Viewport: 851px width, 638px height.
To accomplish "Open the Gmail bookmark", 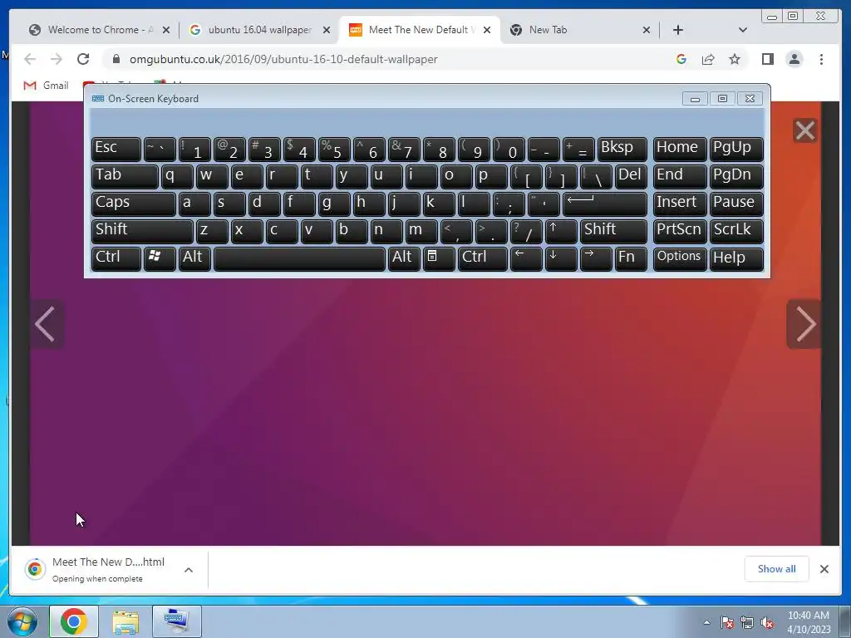I will [x=47, y=86].
